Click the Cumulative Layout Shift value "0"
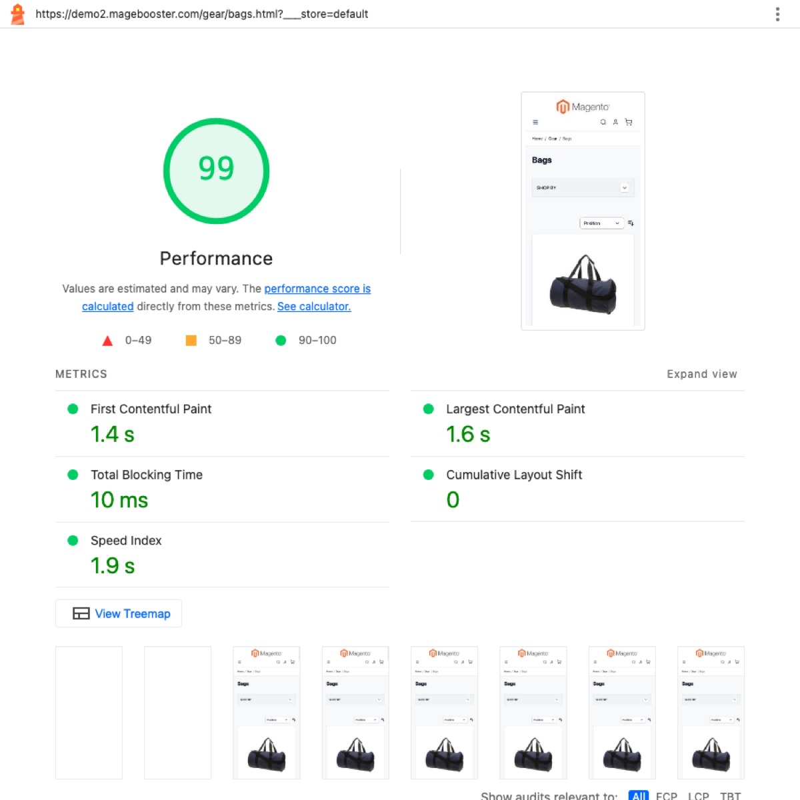This screenshot has height=800, width=800. point(453,500)
